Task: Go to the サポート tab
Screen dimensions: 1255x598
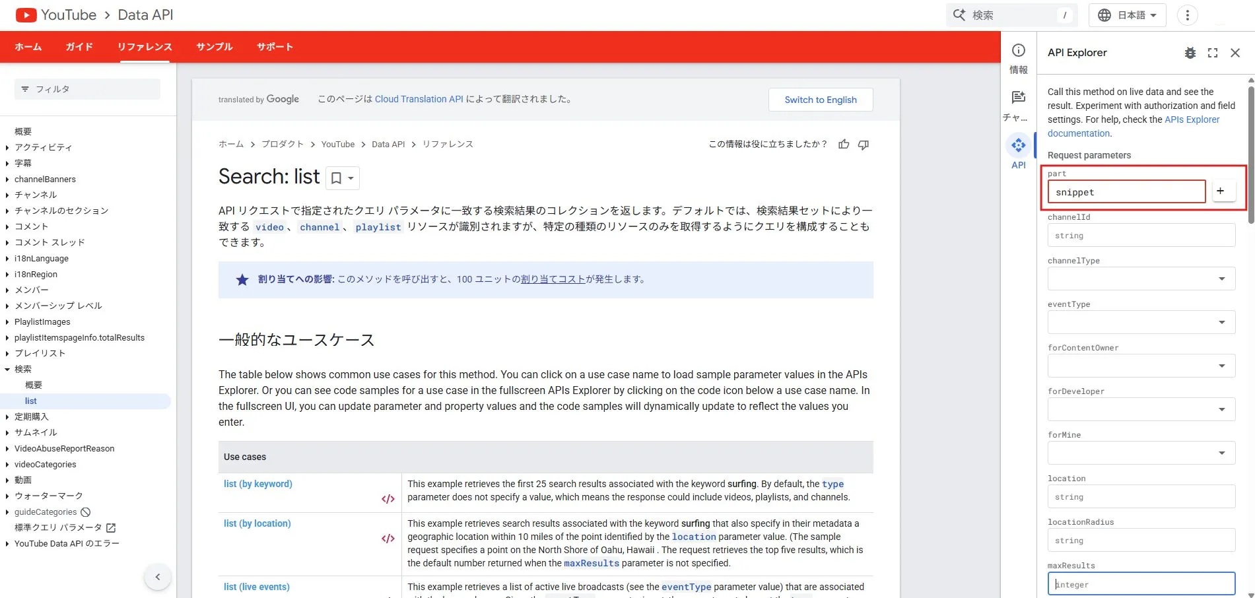Action: [275, 47]
